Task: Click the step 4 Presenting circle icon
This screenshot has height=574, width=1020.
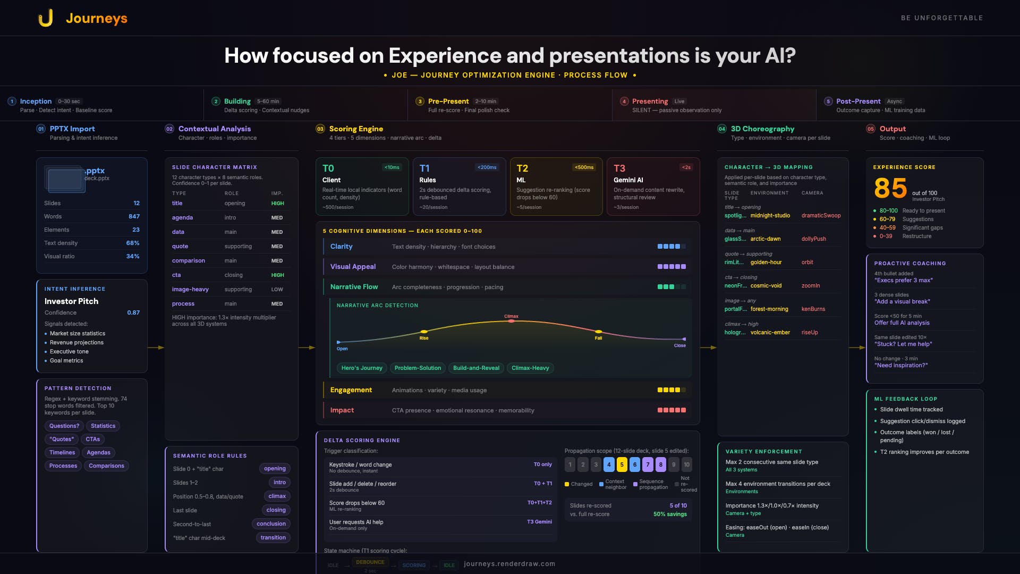Action: click(x=624, y=102)
